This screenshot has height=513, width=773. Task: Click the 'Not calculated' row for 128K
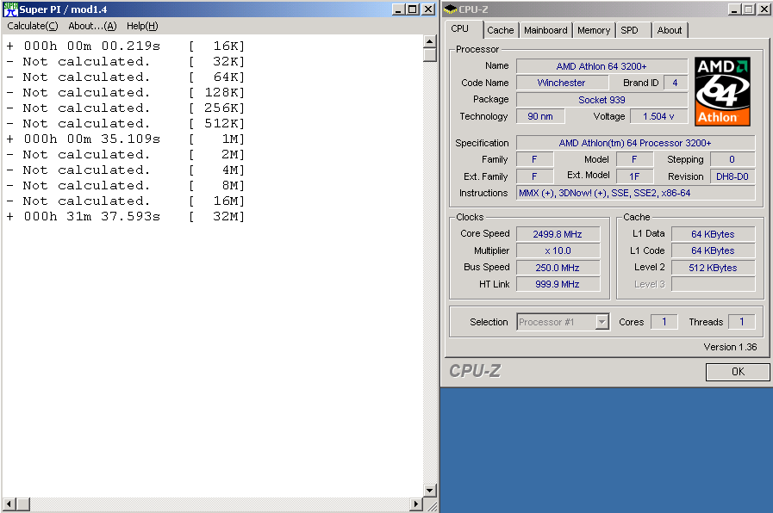click(126, 93)
